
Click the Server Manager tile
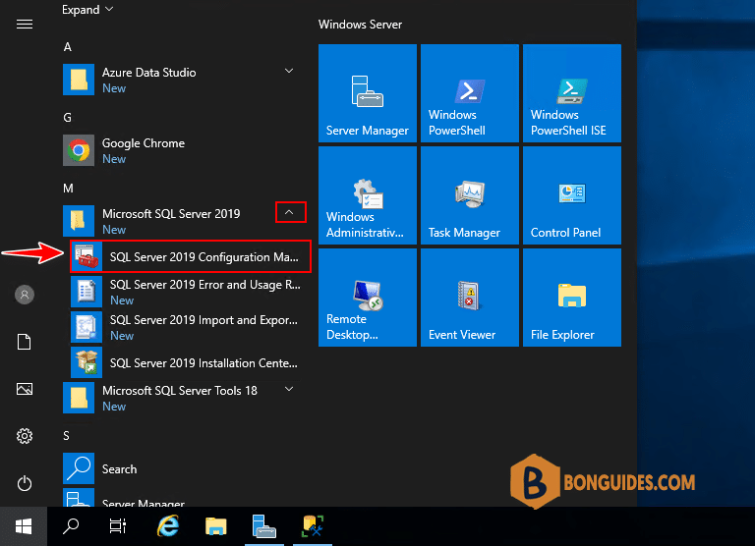(368, 93)
